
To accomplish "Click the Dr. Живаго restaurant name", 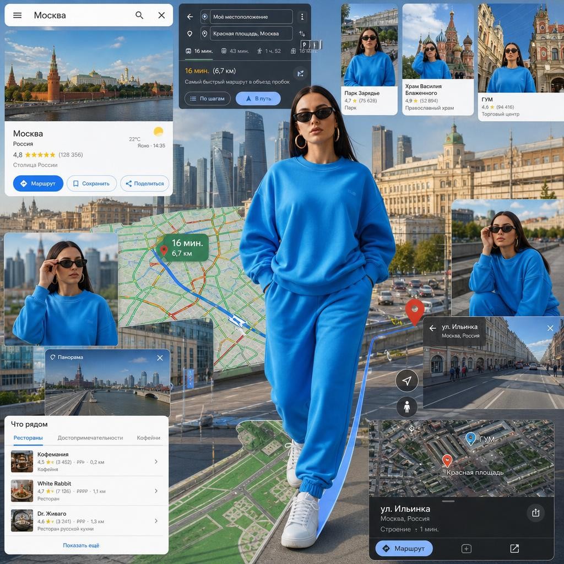I will (52, 514).
